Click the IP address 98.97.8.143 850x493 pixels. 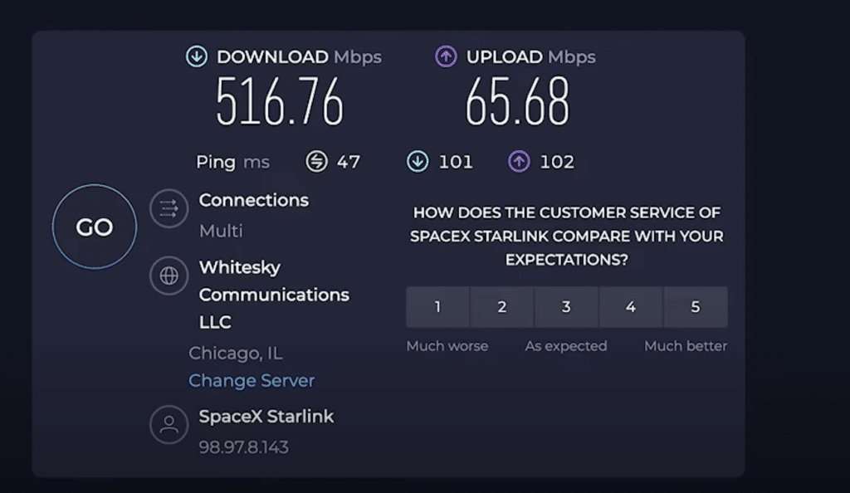click(243, 447)
